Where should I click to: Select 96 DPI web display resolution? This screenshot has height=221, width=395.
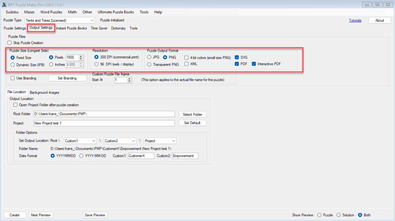[x=97, y=64]
